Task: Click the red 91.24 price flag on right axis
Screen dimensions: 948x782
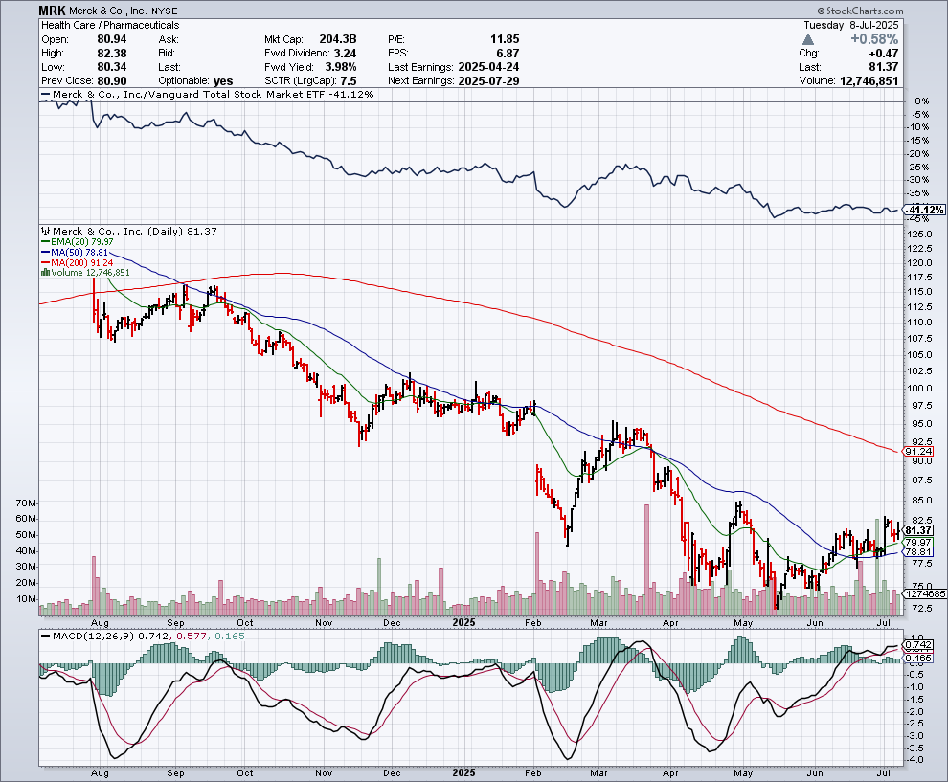Action: [918, 452]
